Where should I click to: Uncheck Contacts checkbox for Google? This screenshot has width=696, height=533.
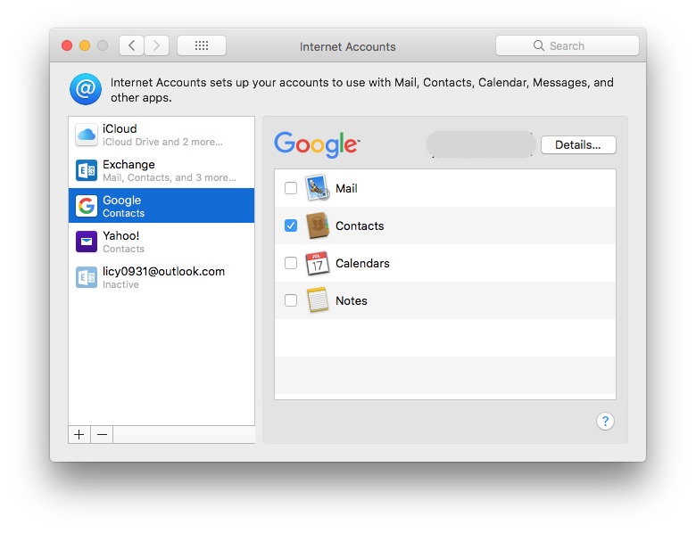point(291,225)
